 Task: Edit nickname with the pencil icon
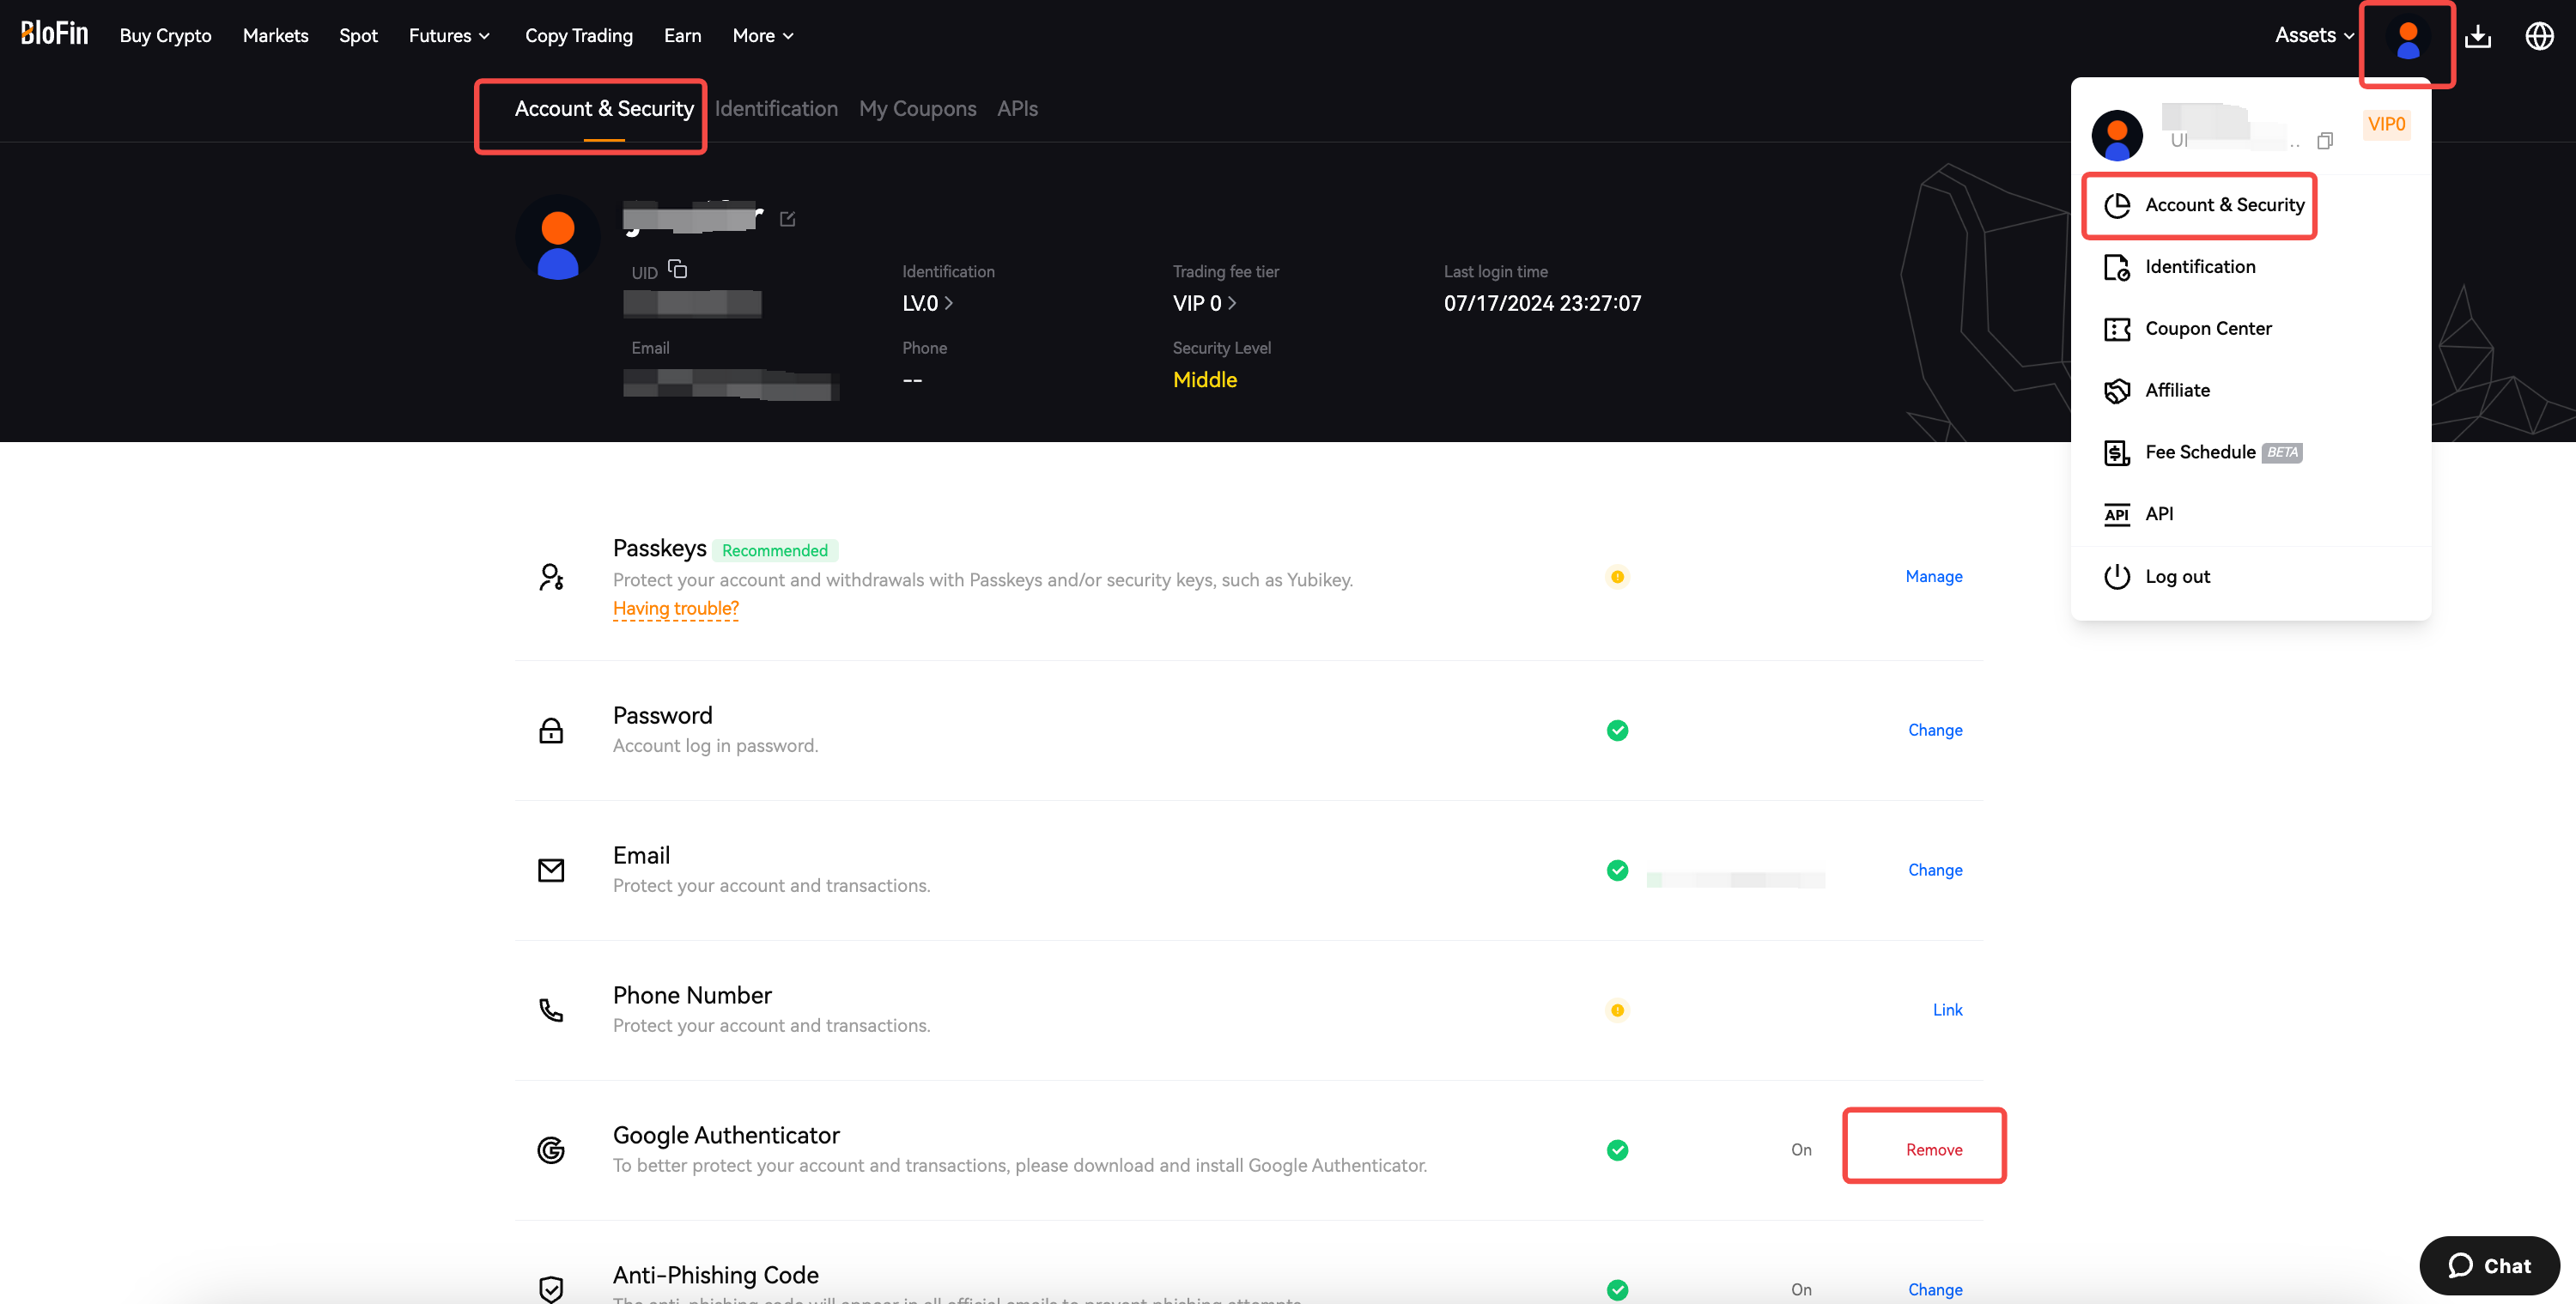tap(789, 219)
